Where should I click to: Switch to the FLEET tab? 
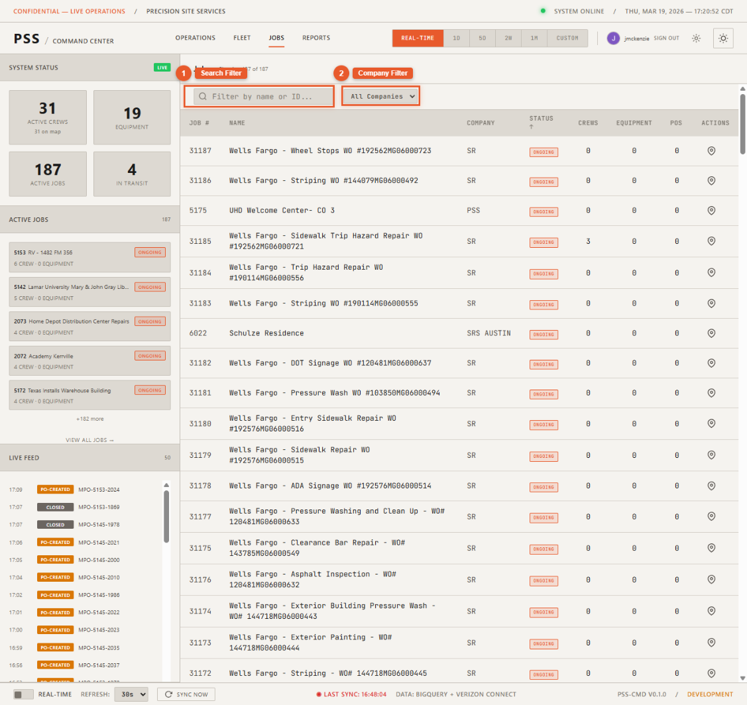pyautogui.click(x=242, y=38)
